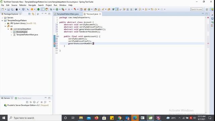The image size is (215, 121).
Task: Open the Source menu
Action: [14, 5]
